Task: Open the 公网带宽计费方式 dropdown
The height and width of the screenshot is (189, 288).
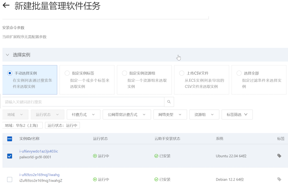Action: [x=127, y=114]
